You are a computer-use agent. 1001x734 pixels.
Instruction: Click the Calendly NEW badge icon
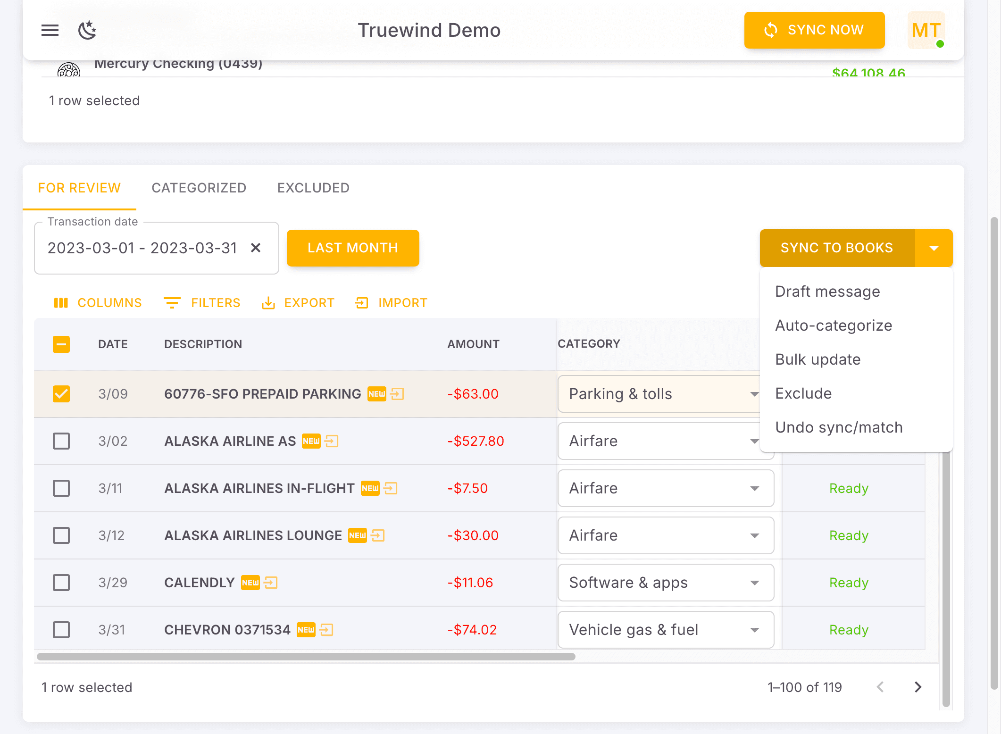tap(250, 583)
